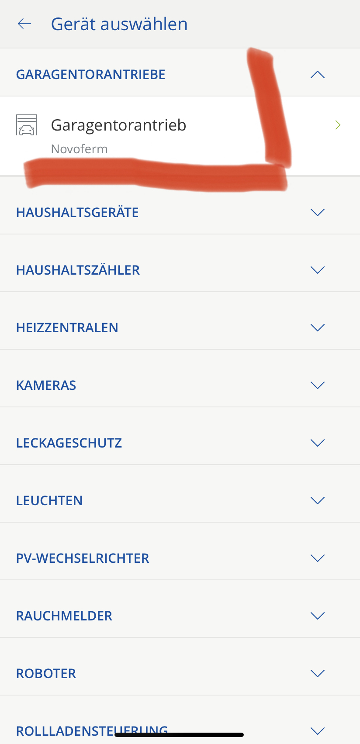Expand the Haushaltsgeräte chevron
The width and height of the screenshot is (360, 744).
coord(318,212)
